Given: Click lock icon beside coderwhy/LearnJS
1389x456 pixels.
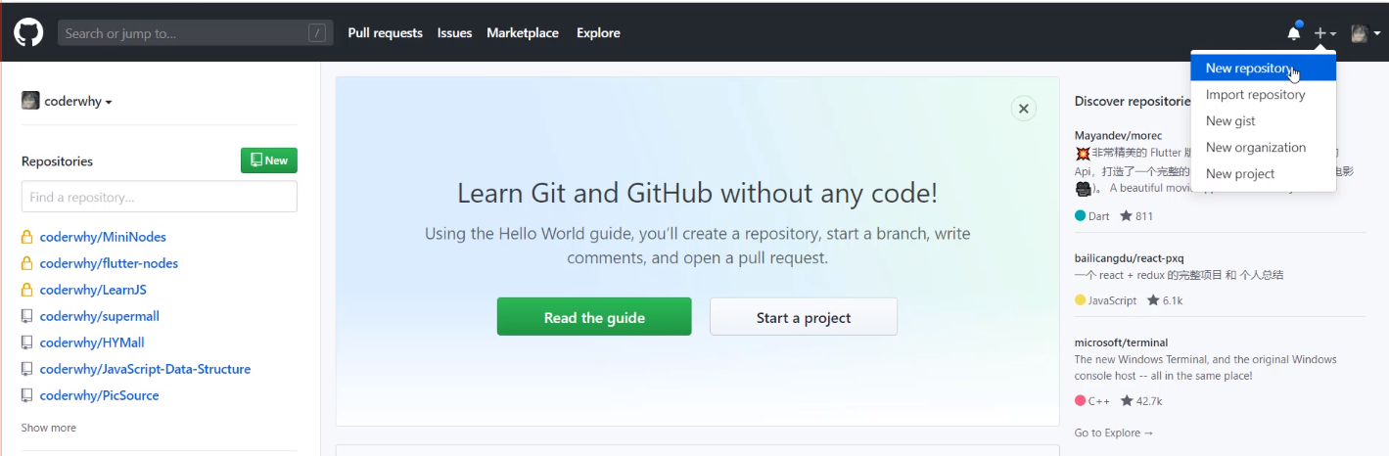Looking at the screenshot, I should 27,290.
